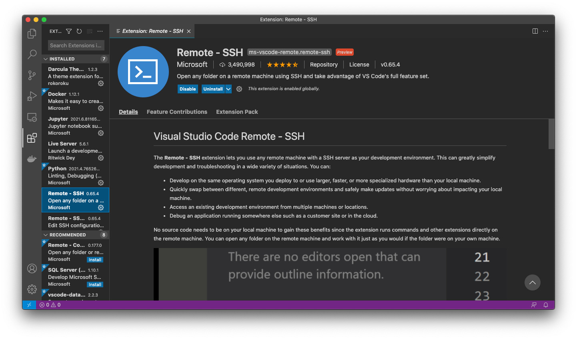This screenshot has width=577, height=339.
Task: Collapse the INSTALLED extensions section
Action: (46, 59)
